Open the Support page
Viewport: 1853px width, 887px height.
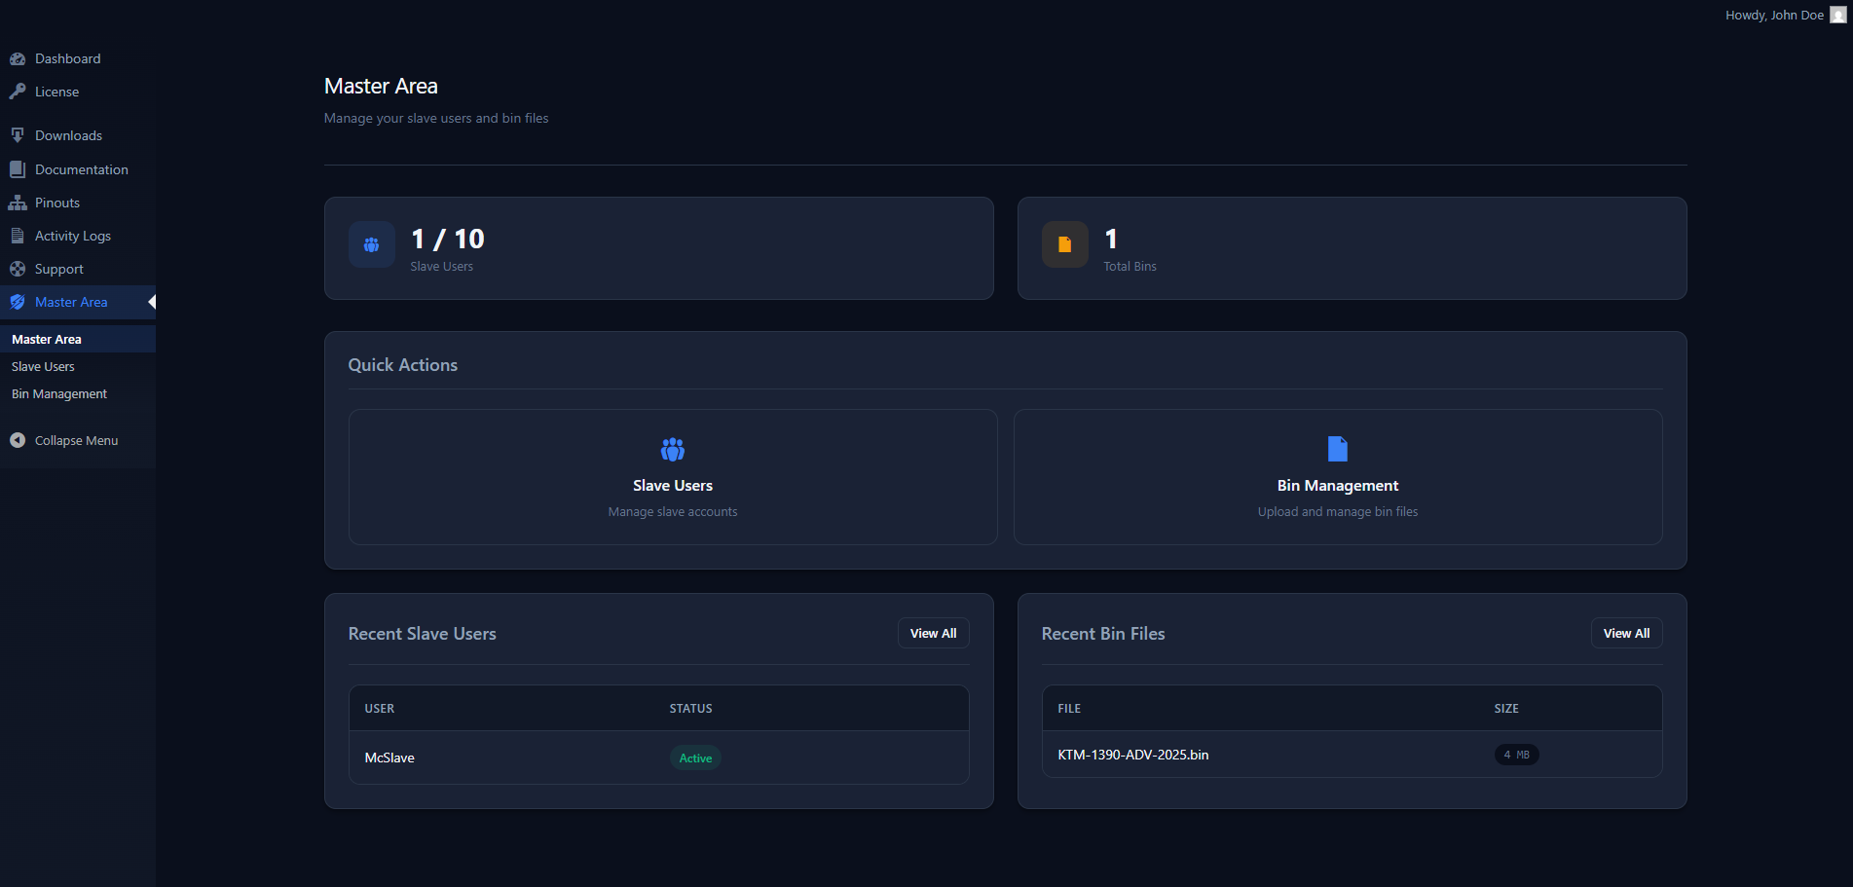pyautogui.click(x=78, y=269)
